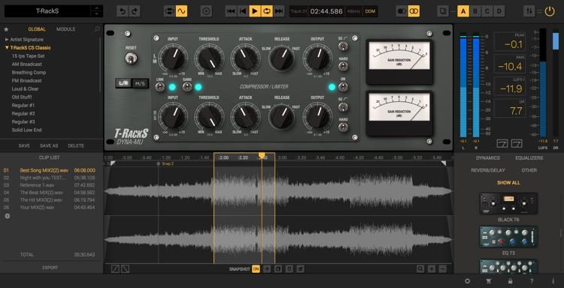Click the fade-in curve icon

pyautogui.click(x=116, y=268)
